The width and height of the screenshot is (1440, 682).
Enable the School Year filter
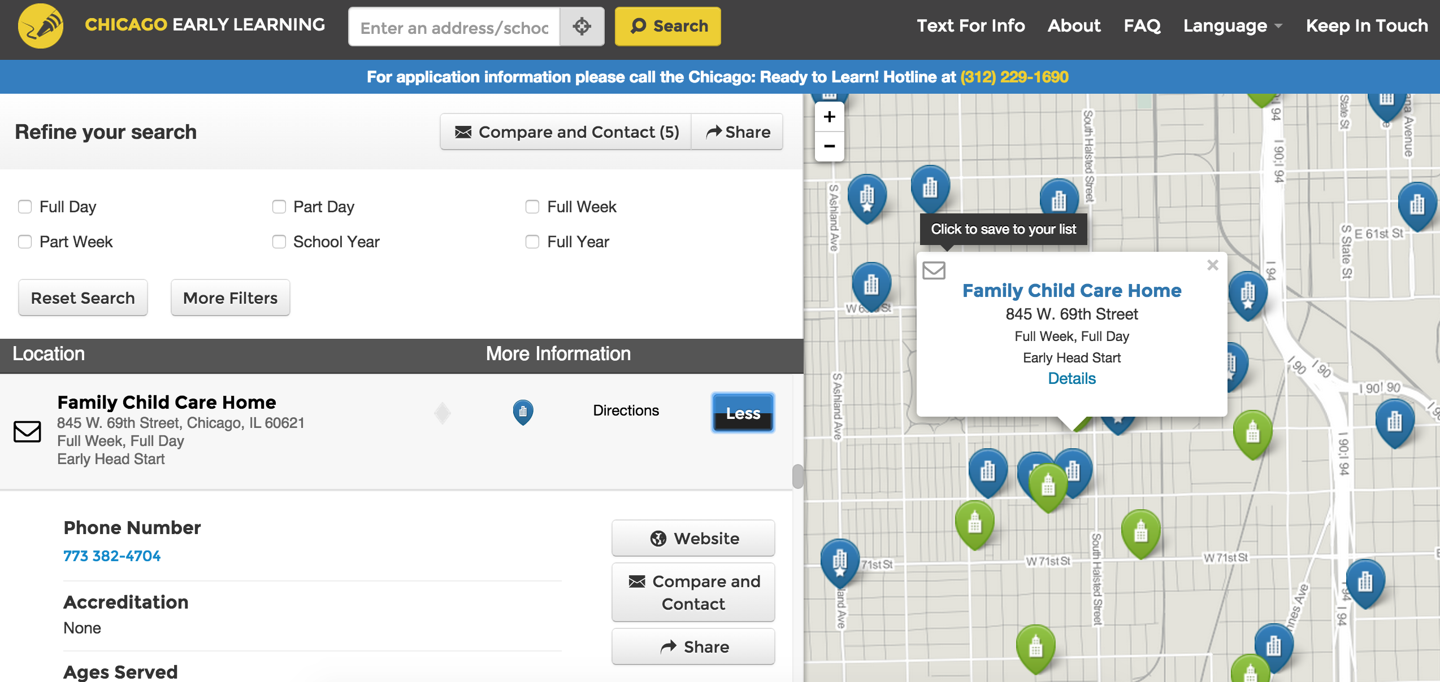click(x=279, y=242)
